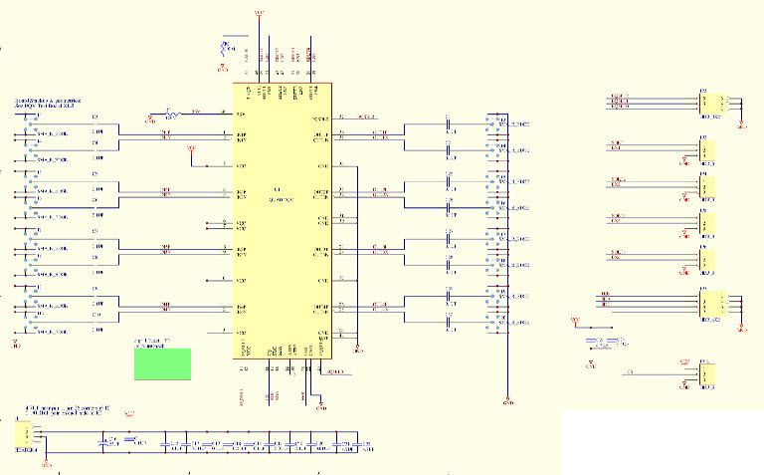Click the green rectangle note box

[161, 363]
